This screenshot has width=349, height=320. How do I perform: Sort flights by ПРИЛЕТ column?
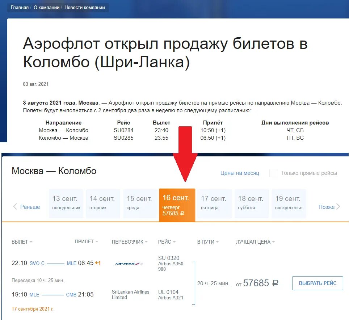click(x=87, y=242)
